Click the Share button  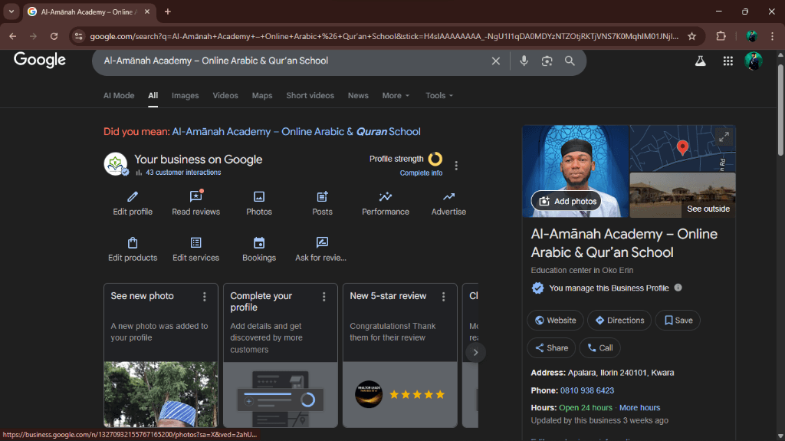click(551, 347)
